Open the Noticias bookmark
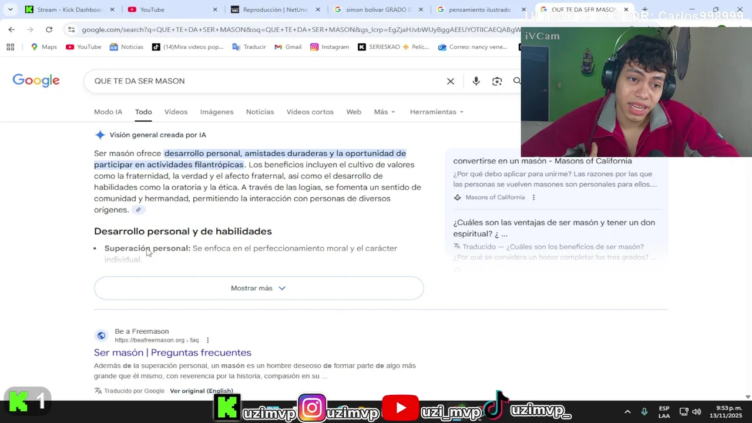The image size is (752, 423). click(126, 47)
